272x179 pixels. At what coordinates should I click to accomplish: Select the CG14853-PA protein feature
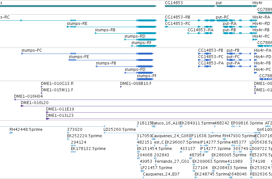205,66
